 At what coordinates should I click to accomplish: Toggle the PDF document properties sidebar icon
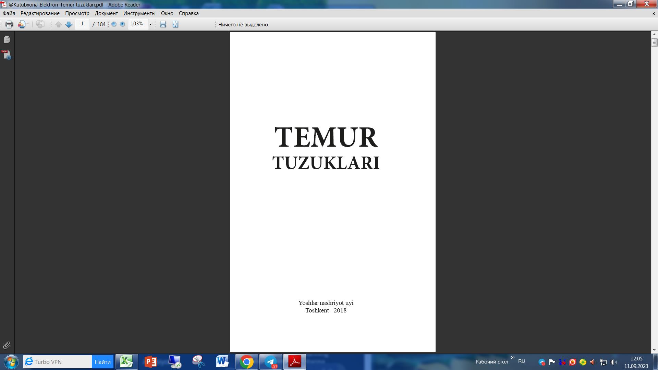pos(6,55)
